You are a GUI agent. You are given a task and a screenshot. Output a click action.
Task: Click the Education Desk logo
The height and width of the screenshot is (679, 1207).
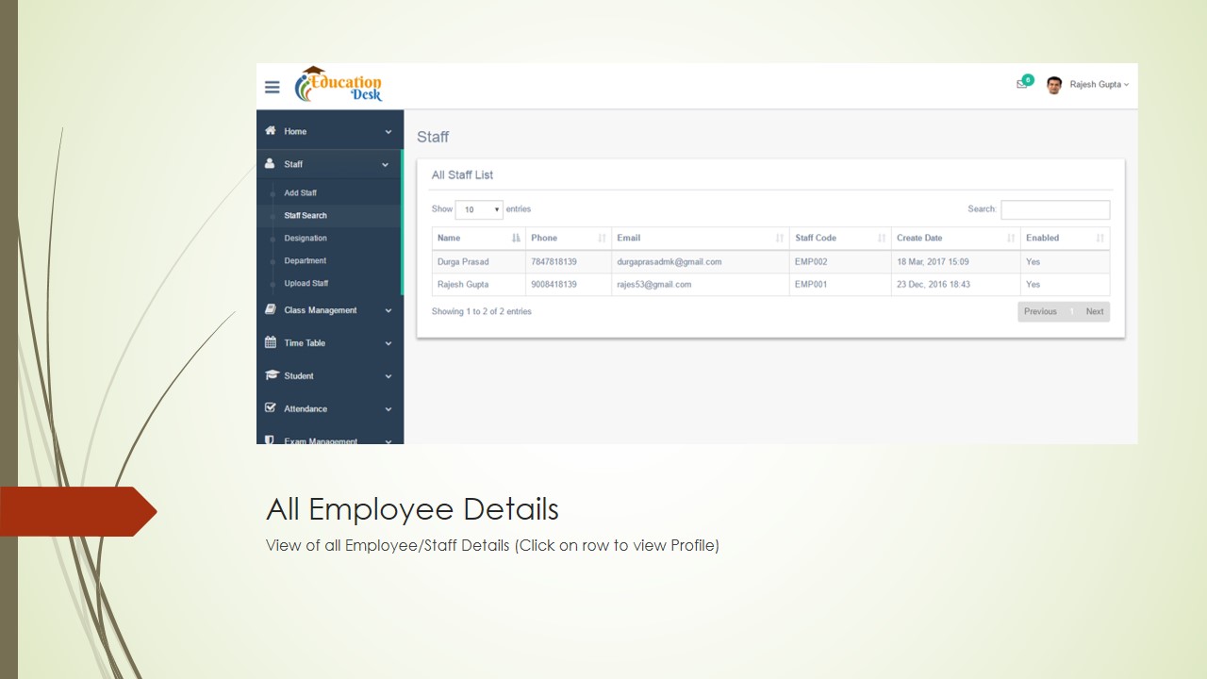(339, 85)
